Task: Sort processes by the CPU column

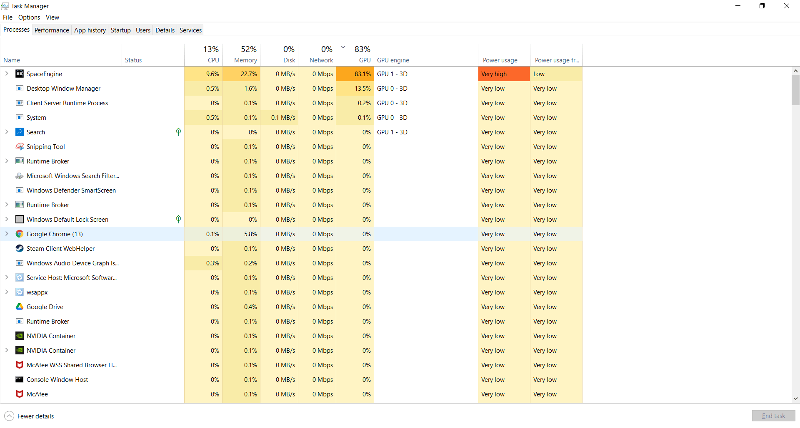Action: (203, 55)
